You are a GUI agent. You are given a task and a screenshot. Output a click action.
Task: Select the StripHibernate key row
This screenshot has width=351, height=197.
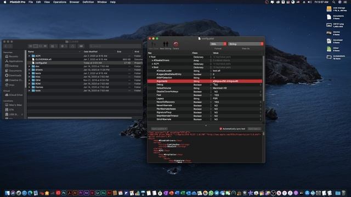click(x=164, y=119)
